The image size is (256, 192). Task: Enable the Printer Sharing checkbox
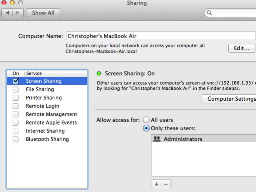click(x=16, y=98)
